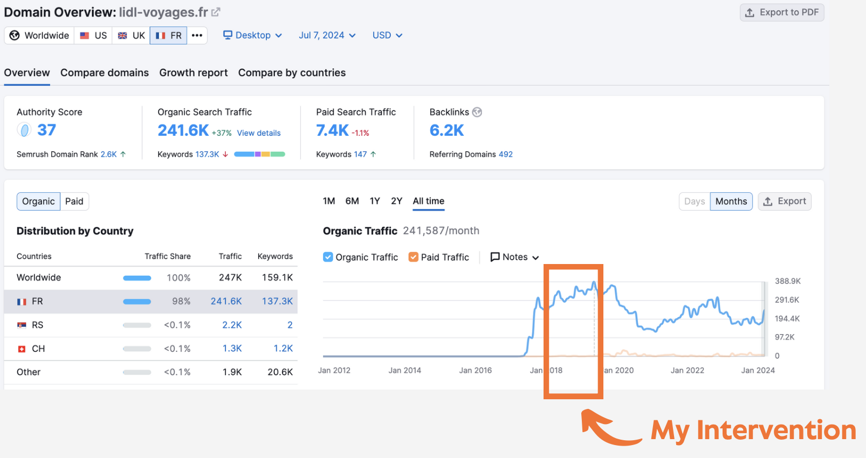Open lidl-voyages.fr external link icon
866x458 pixels.
216,12
